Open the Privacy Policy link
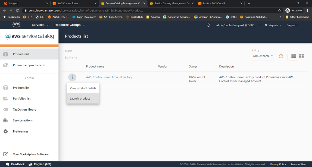This screenshot has height=167, width=312. coord(278,164)
